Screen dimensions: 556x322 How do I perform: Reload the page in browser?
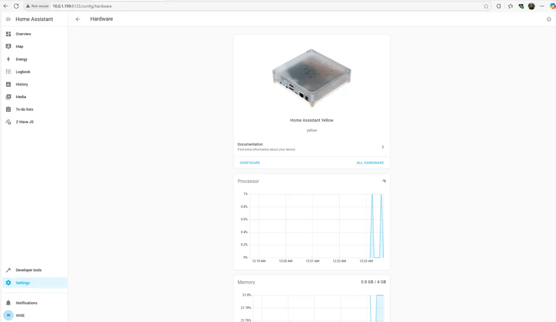16,6
